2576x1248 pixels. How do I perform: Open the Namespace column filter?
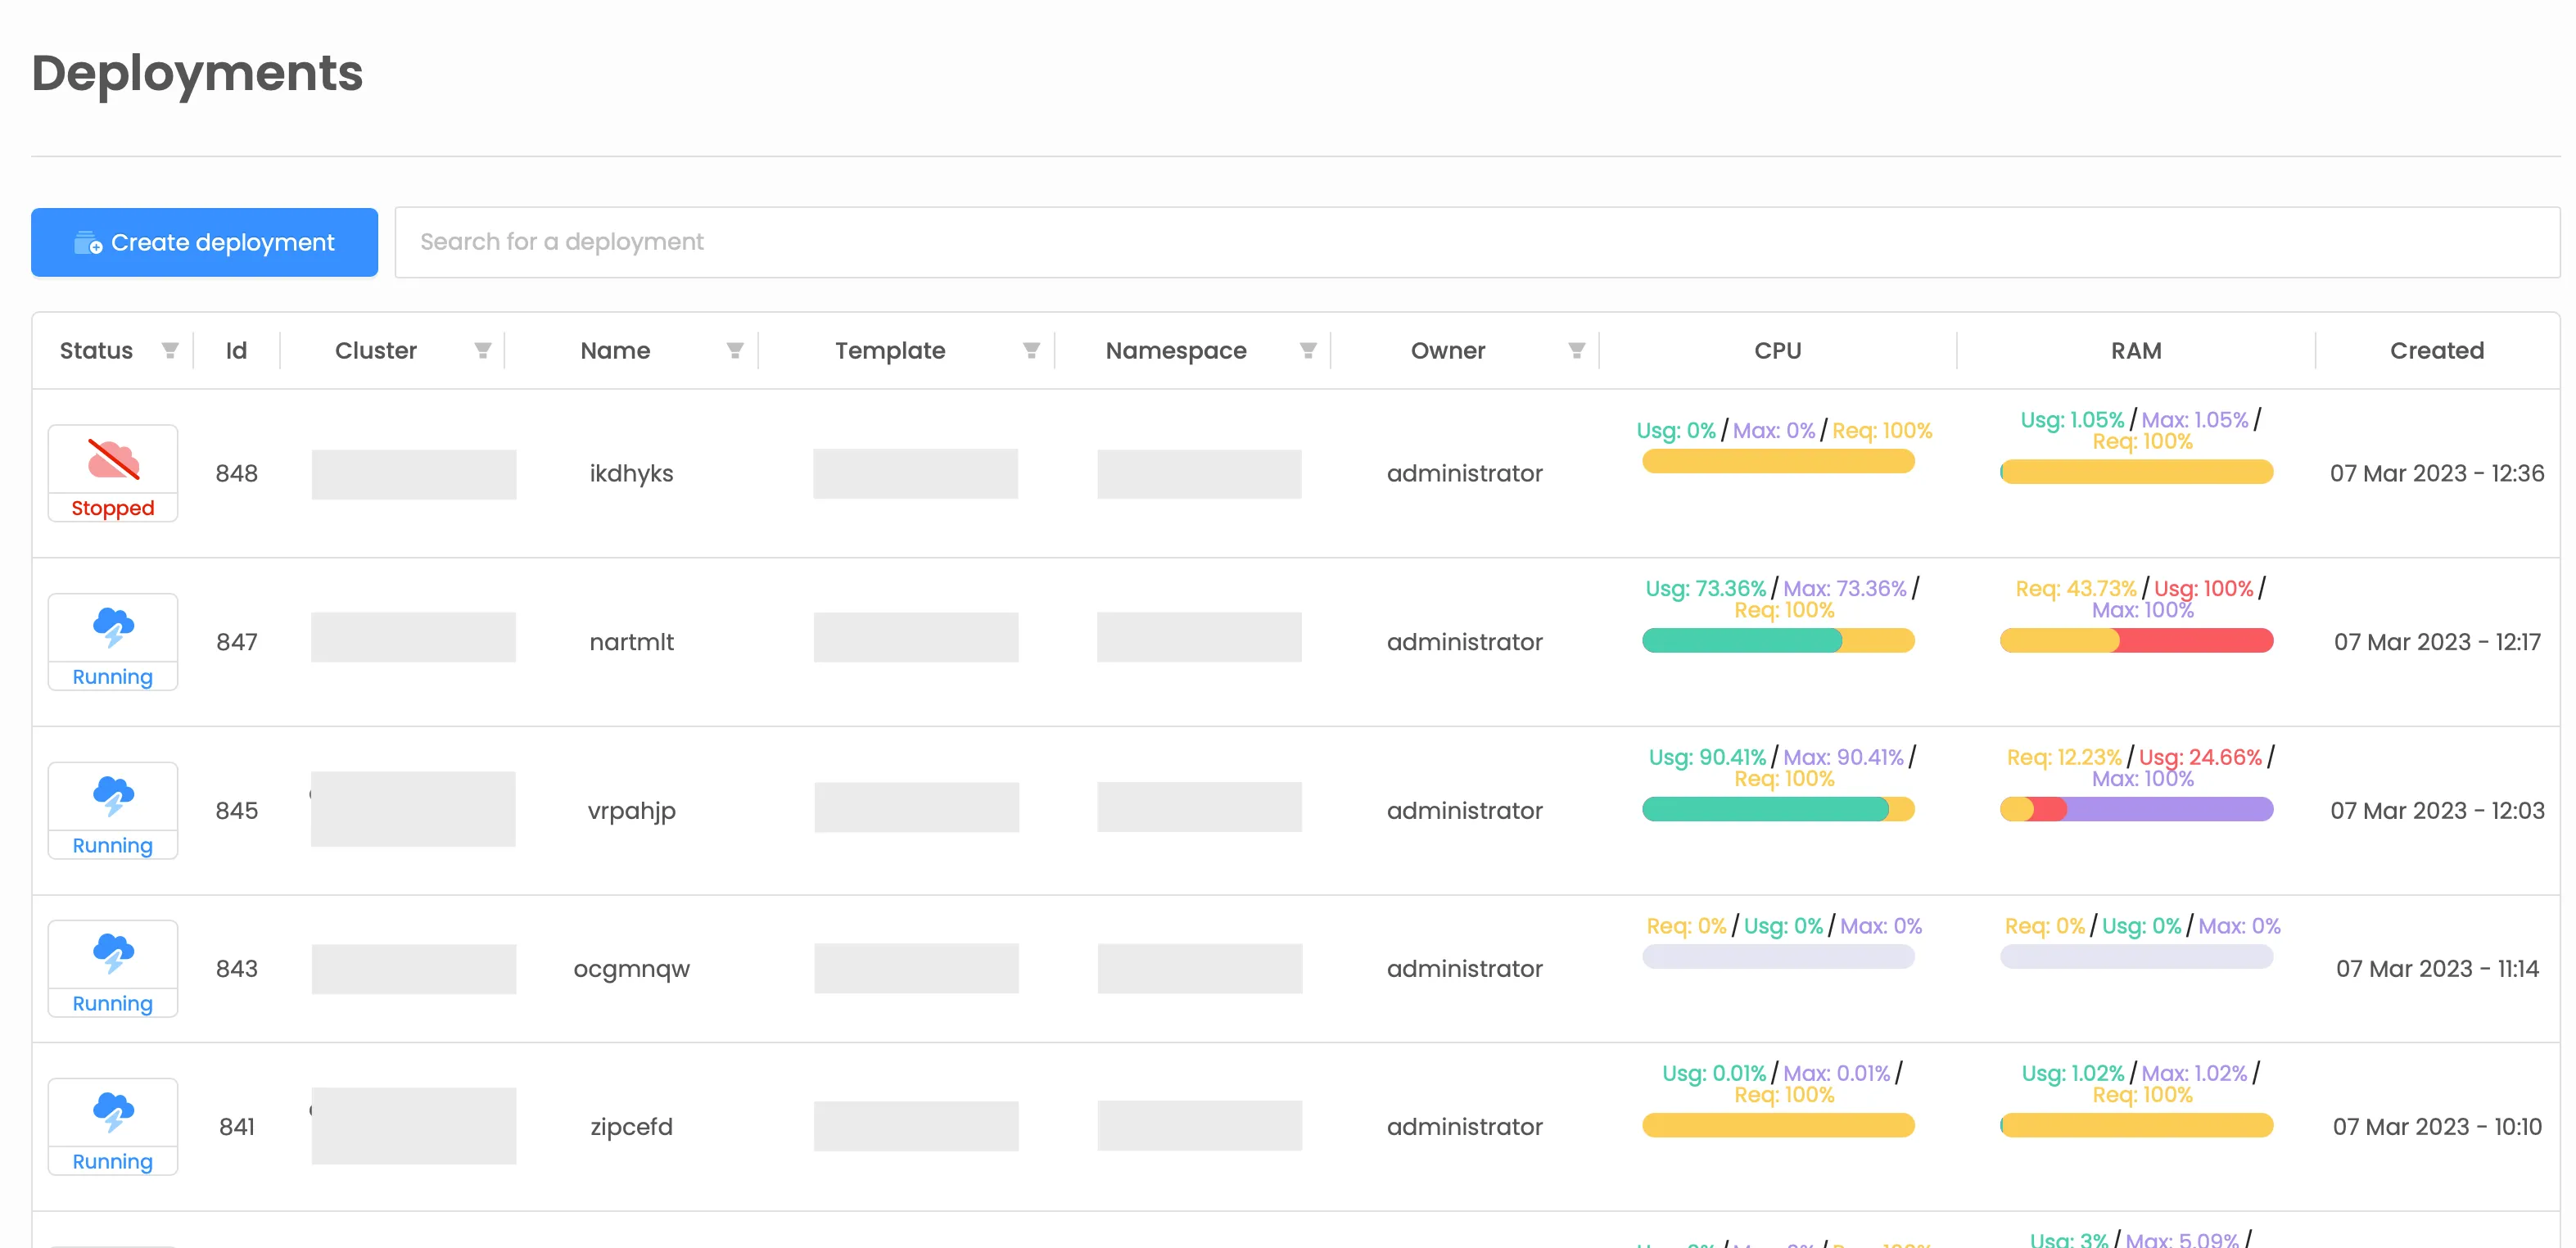click(x=1308, y=350)
